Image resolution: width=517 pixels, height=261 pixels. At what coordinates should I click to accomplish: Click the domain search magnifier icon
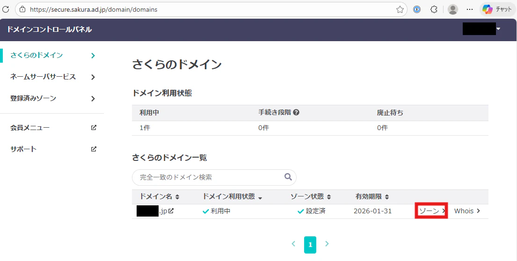point(288,177)
